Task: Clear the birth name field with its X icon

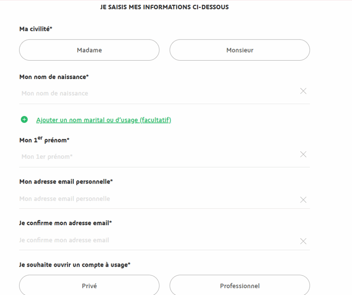Action: coord(303,91)
